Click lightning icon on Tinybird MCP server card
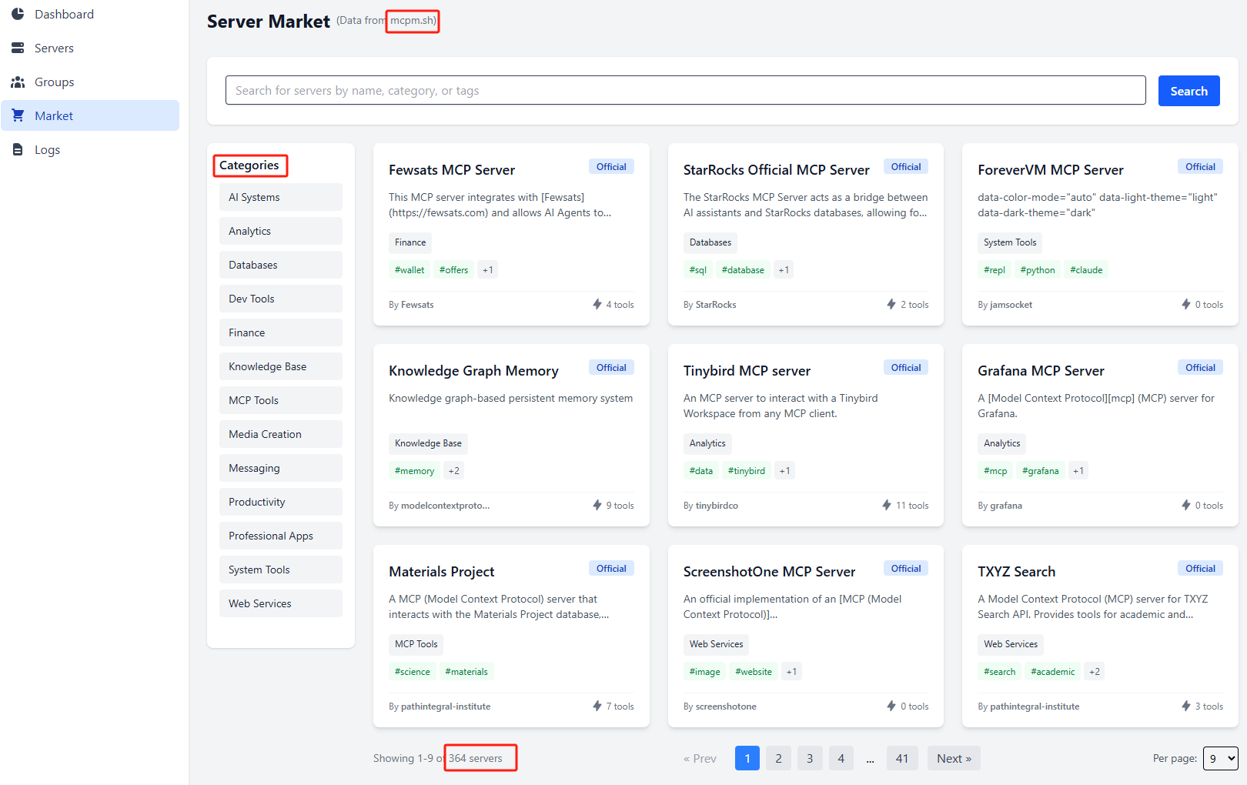1247x785 pixels. pos(887,505)
